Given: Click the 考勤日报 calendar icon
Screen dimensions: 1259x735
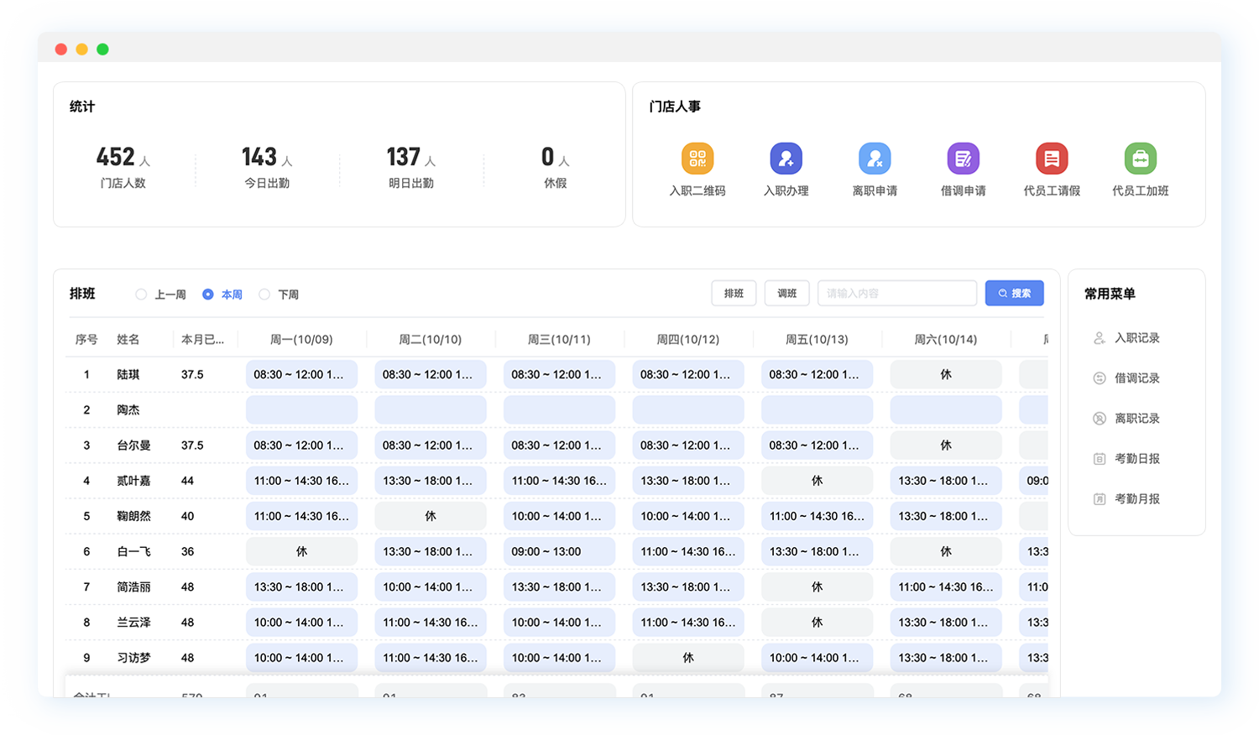Looking at the screenshot, I should tap(1100, 459).
